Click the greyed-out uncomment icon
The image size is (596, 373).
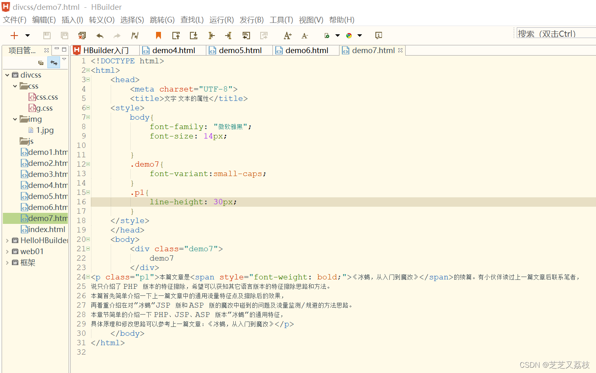264,36
